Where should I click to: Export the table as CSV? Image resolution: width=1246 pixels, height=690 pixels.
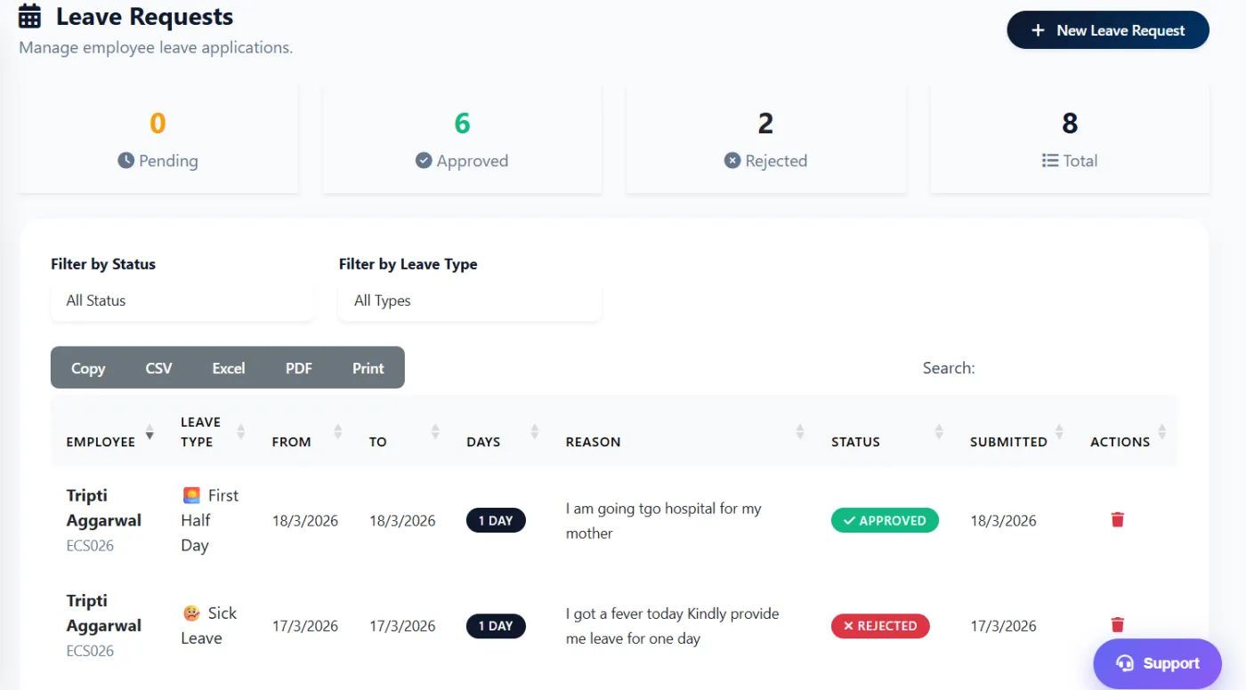click(158, 368)
